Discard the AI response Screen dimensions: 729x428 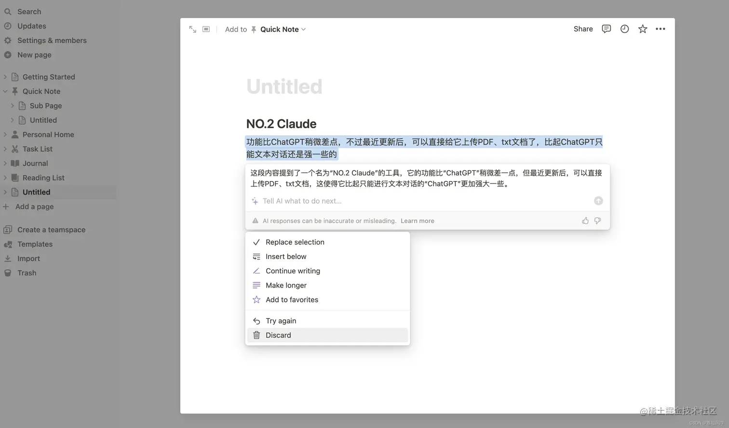pos(328,336)
